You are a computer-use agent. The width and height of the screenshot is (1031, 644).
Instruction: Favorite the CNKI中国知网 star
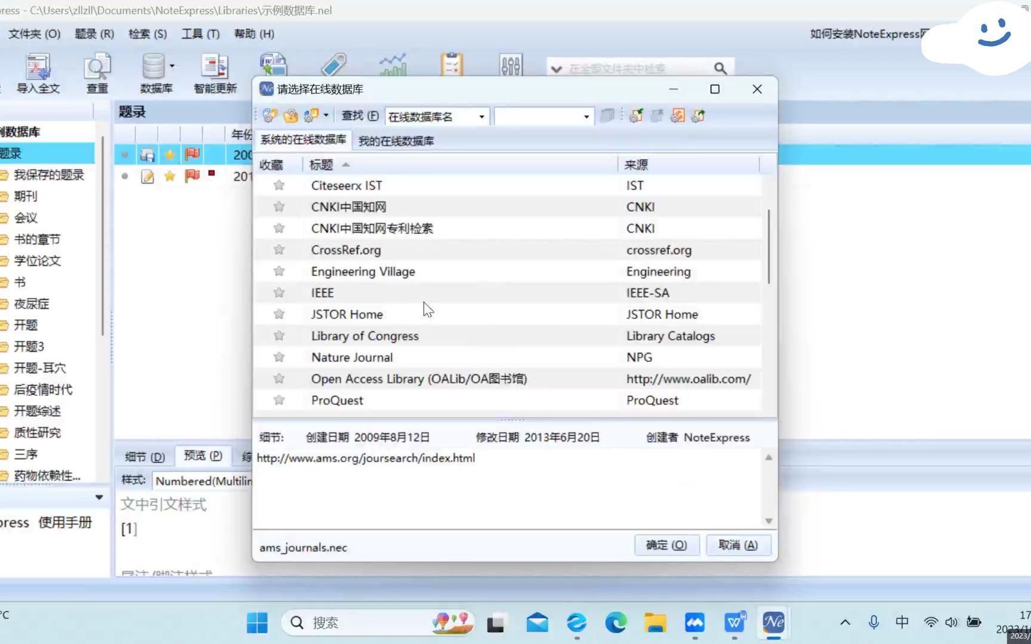(x=279, y=207)
